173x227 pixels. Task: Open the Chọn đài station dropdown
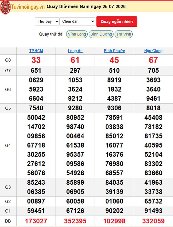(77, 21)
